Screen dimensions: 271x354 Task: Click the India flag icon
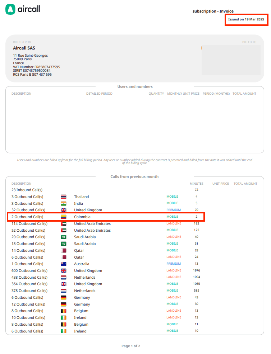[x=64, y=203]
